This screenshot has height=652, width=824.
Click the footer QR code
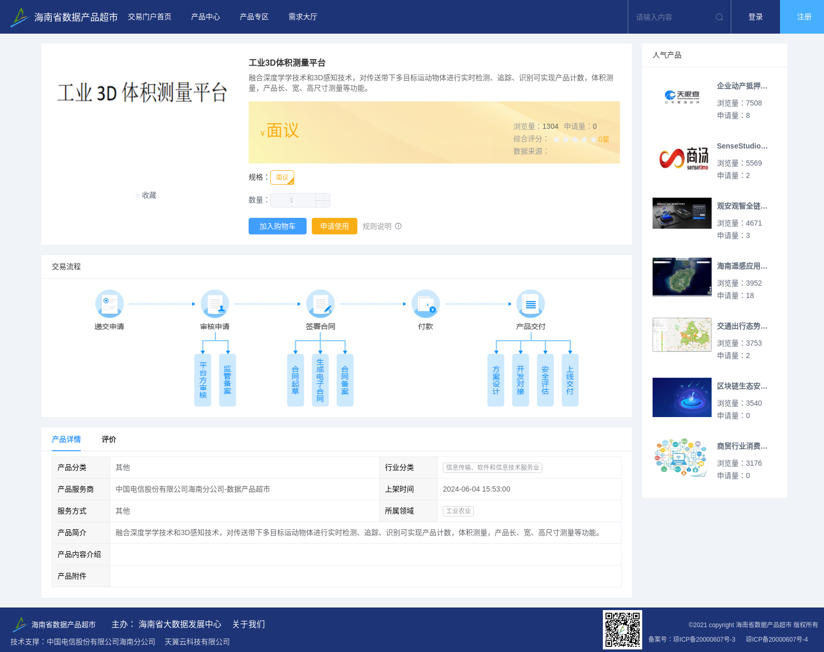623,630
